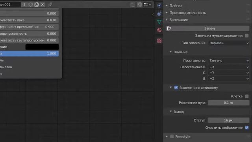252x142 pixels.
Task: Collapse the Влияние subpanel
Action: (x=171, y=52)
